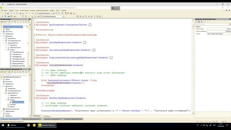The image size is (231, 130).
Task: Click the Число строк value field
Action: point(219,29)
